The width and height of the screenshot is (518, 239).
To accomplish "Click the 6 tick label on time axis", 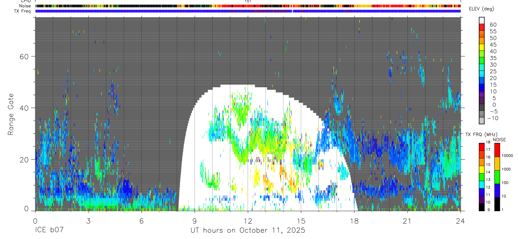I will click(141, 221).
